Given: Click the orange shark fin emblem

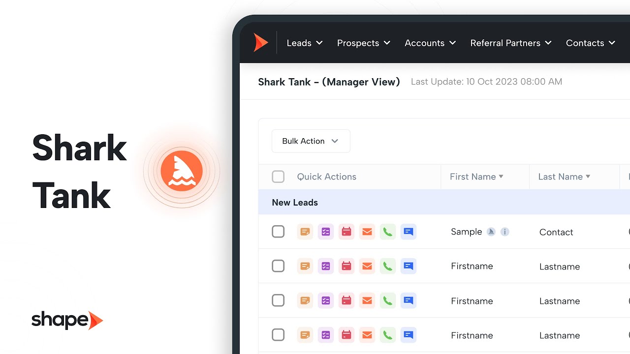Looking at the screenshot, I should point(182,171).
